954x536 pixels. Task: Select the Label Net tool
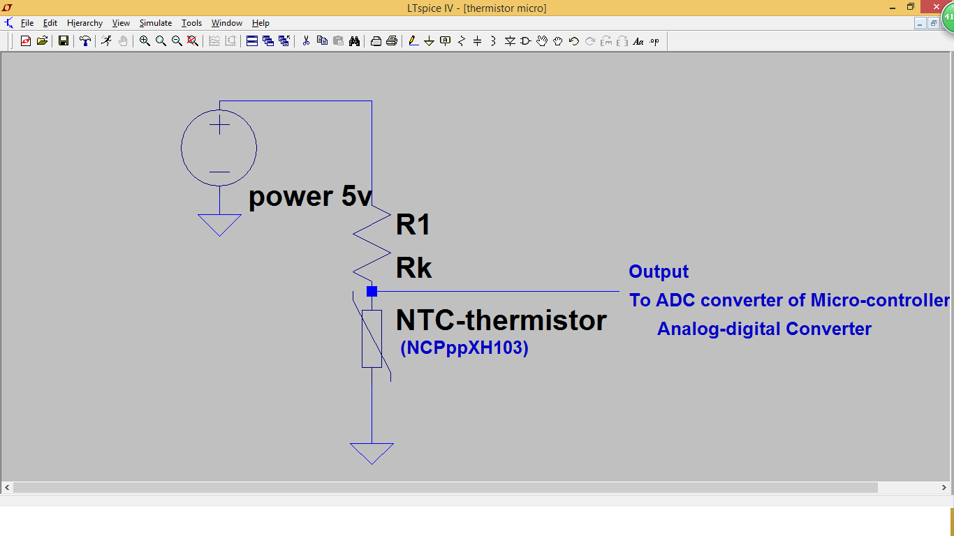click(x=446, y=41)
